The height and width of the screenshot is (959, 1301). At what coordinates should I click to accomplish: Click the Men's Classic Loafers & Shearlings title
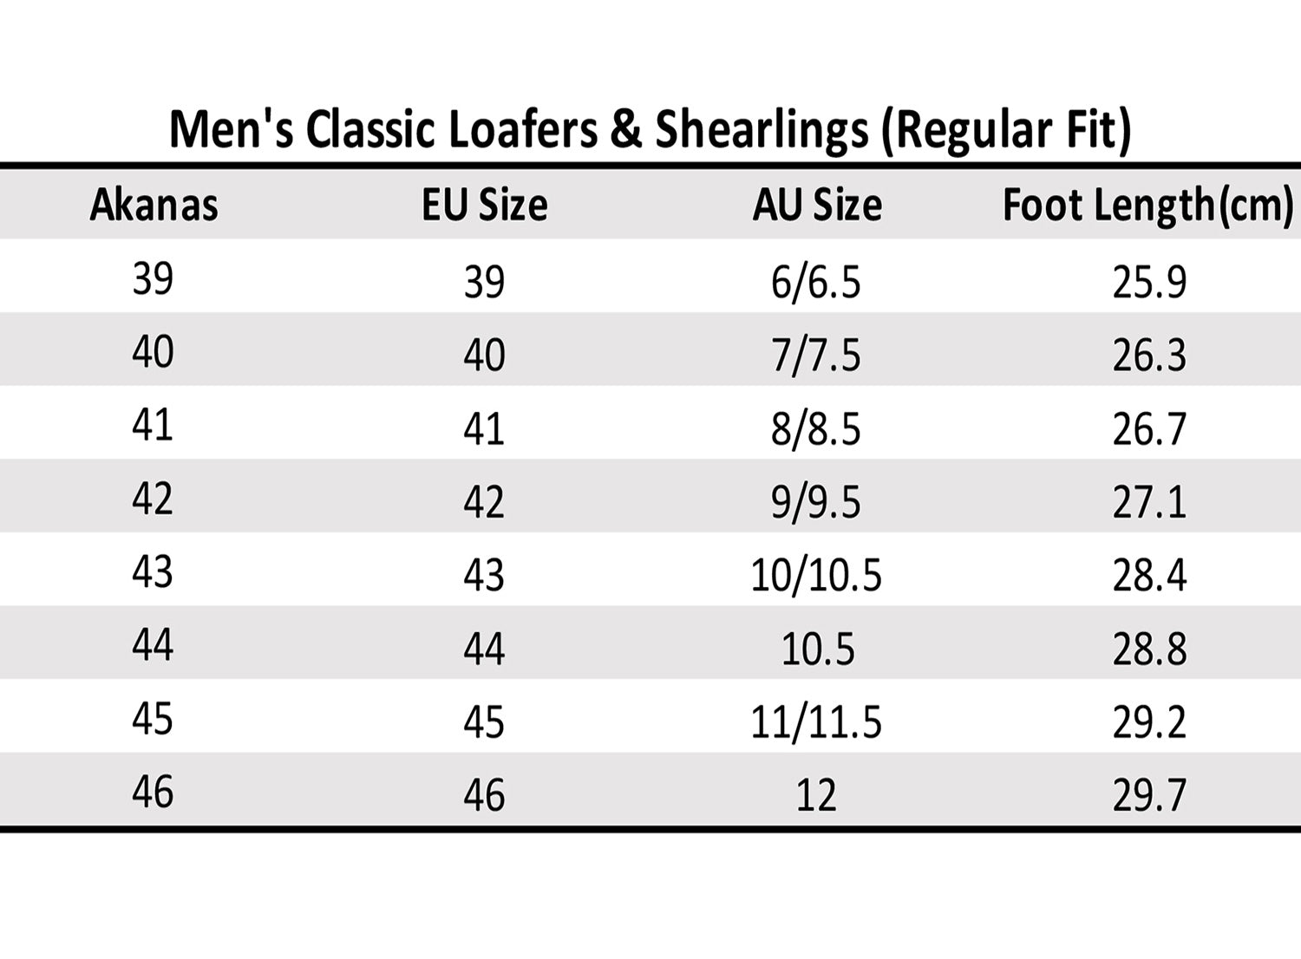(650, 130)
